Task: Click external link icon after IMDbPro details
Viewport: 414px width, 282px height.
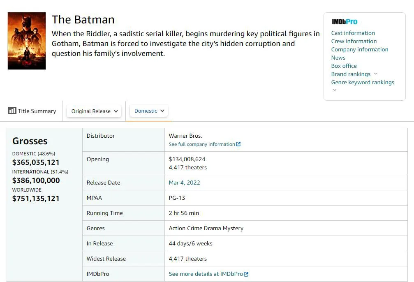Action: [x=246, y=274]
